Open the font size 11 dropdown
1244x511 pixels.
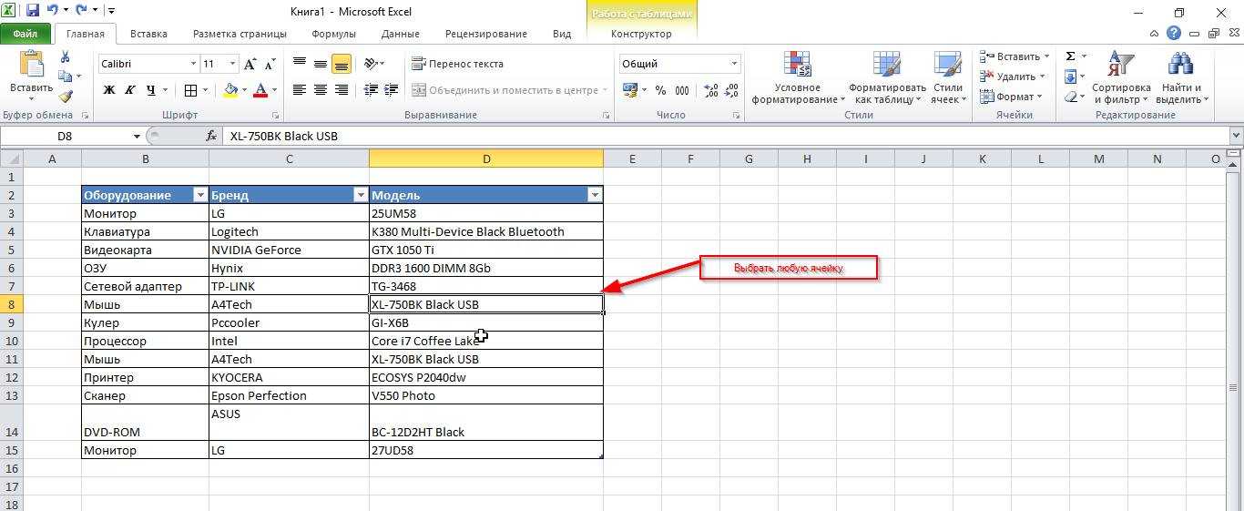pyautogui.click(x=233, y=64)
